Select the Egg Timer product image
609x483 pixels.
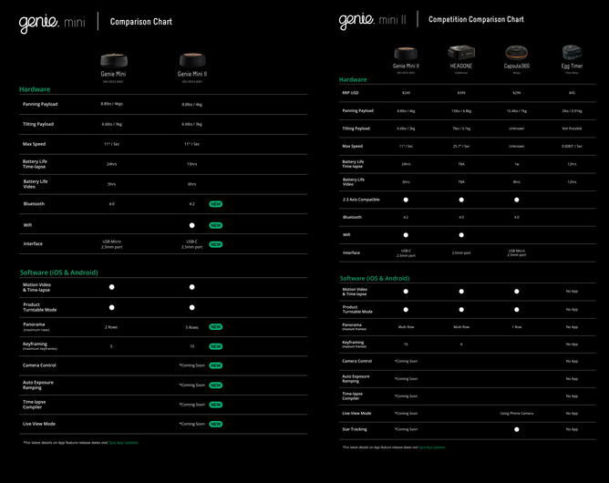572,53
